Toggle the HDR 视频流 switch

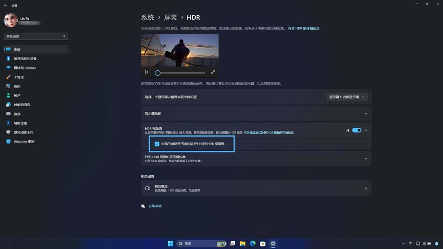click(x=357, y=130)
